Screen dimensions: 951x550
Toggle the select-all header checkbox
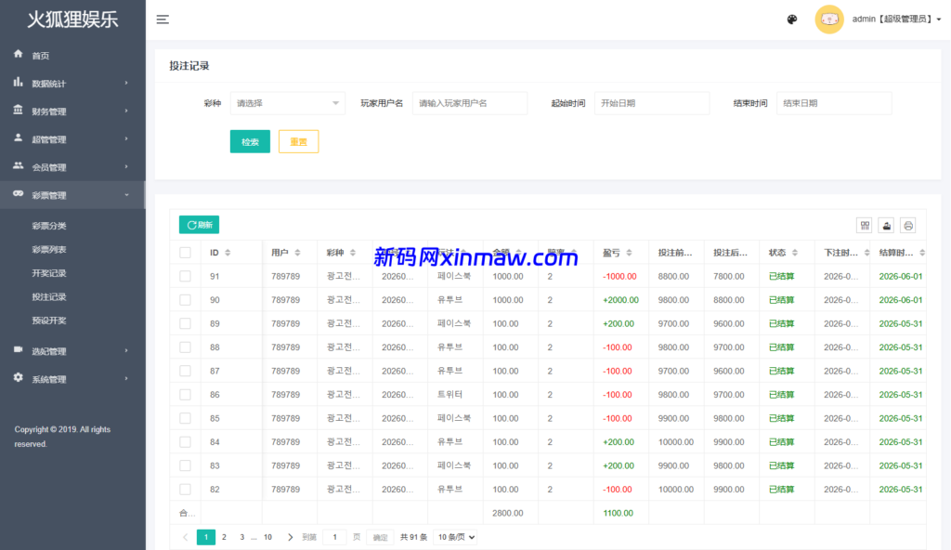185,253
